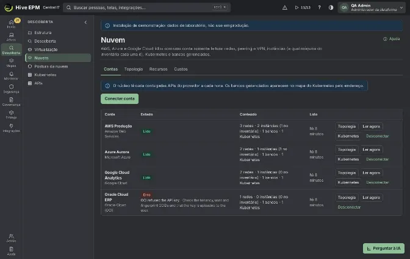Switch to the Custos tab
The width and height of the screenshot is (410, 259).
[x=181, y=69]
